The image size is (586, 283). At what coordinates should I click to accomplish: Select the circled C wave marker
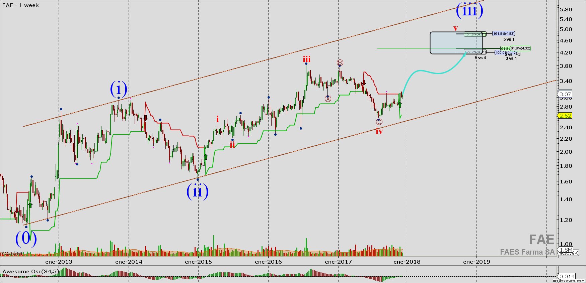pyautogui.click(x=379, y=122)
